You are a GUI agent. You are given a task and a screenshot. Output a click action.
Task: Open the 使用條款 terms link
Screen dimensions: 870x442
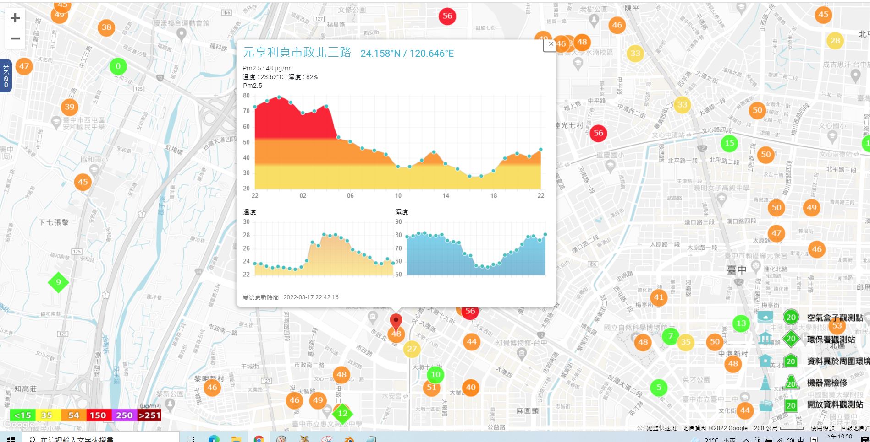pyautogui.click(x=823, y=428)
